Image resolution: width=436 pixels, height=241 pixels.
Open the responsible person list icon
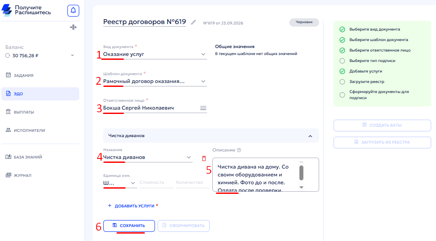point(203,108)
